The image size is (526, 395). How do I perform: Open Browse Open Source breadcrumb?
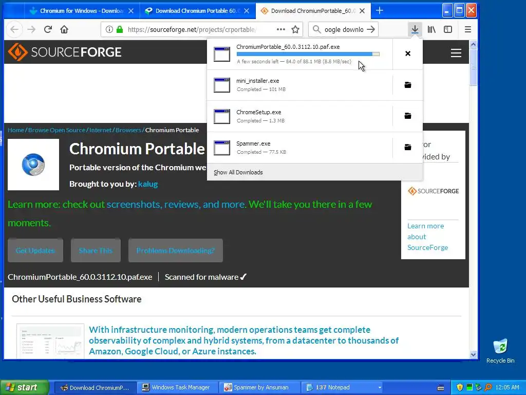(x=57, y=130)
